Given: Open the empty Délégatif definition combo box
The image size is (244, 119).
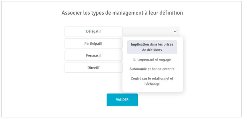Looking at the screenshot, I should [151, 31].
